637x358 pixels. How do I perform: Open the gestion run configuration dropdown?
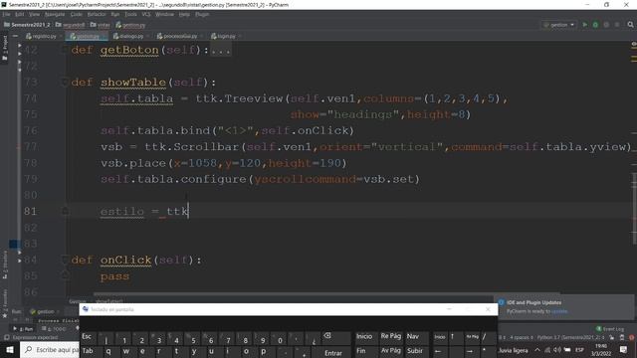559,25
